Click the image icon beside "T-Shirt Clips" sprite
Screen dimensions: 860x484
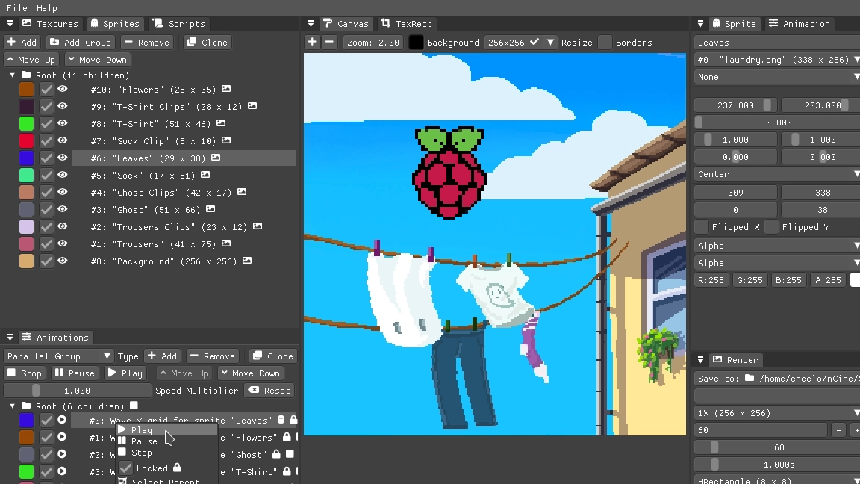pos(252,106)
